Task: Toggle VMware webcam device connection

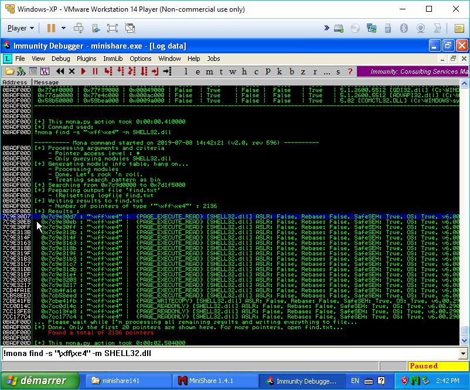Action: (x=420, y=28)
